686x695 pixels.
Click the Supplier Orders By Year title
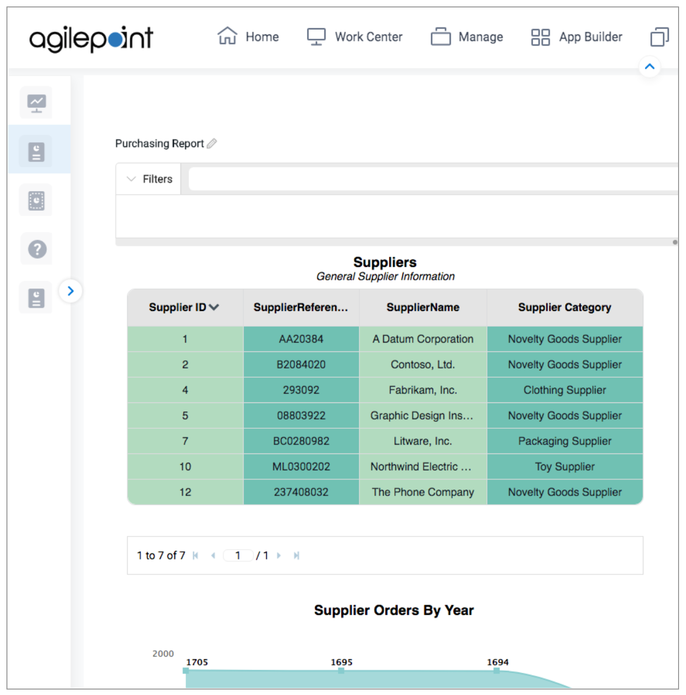(394, 610)
